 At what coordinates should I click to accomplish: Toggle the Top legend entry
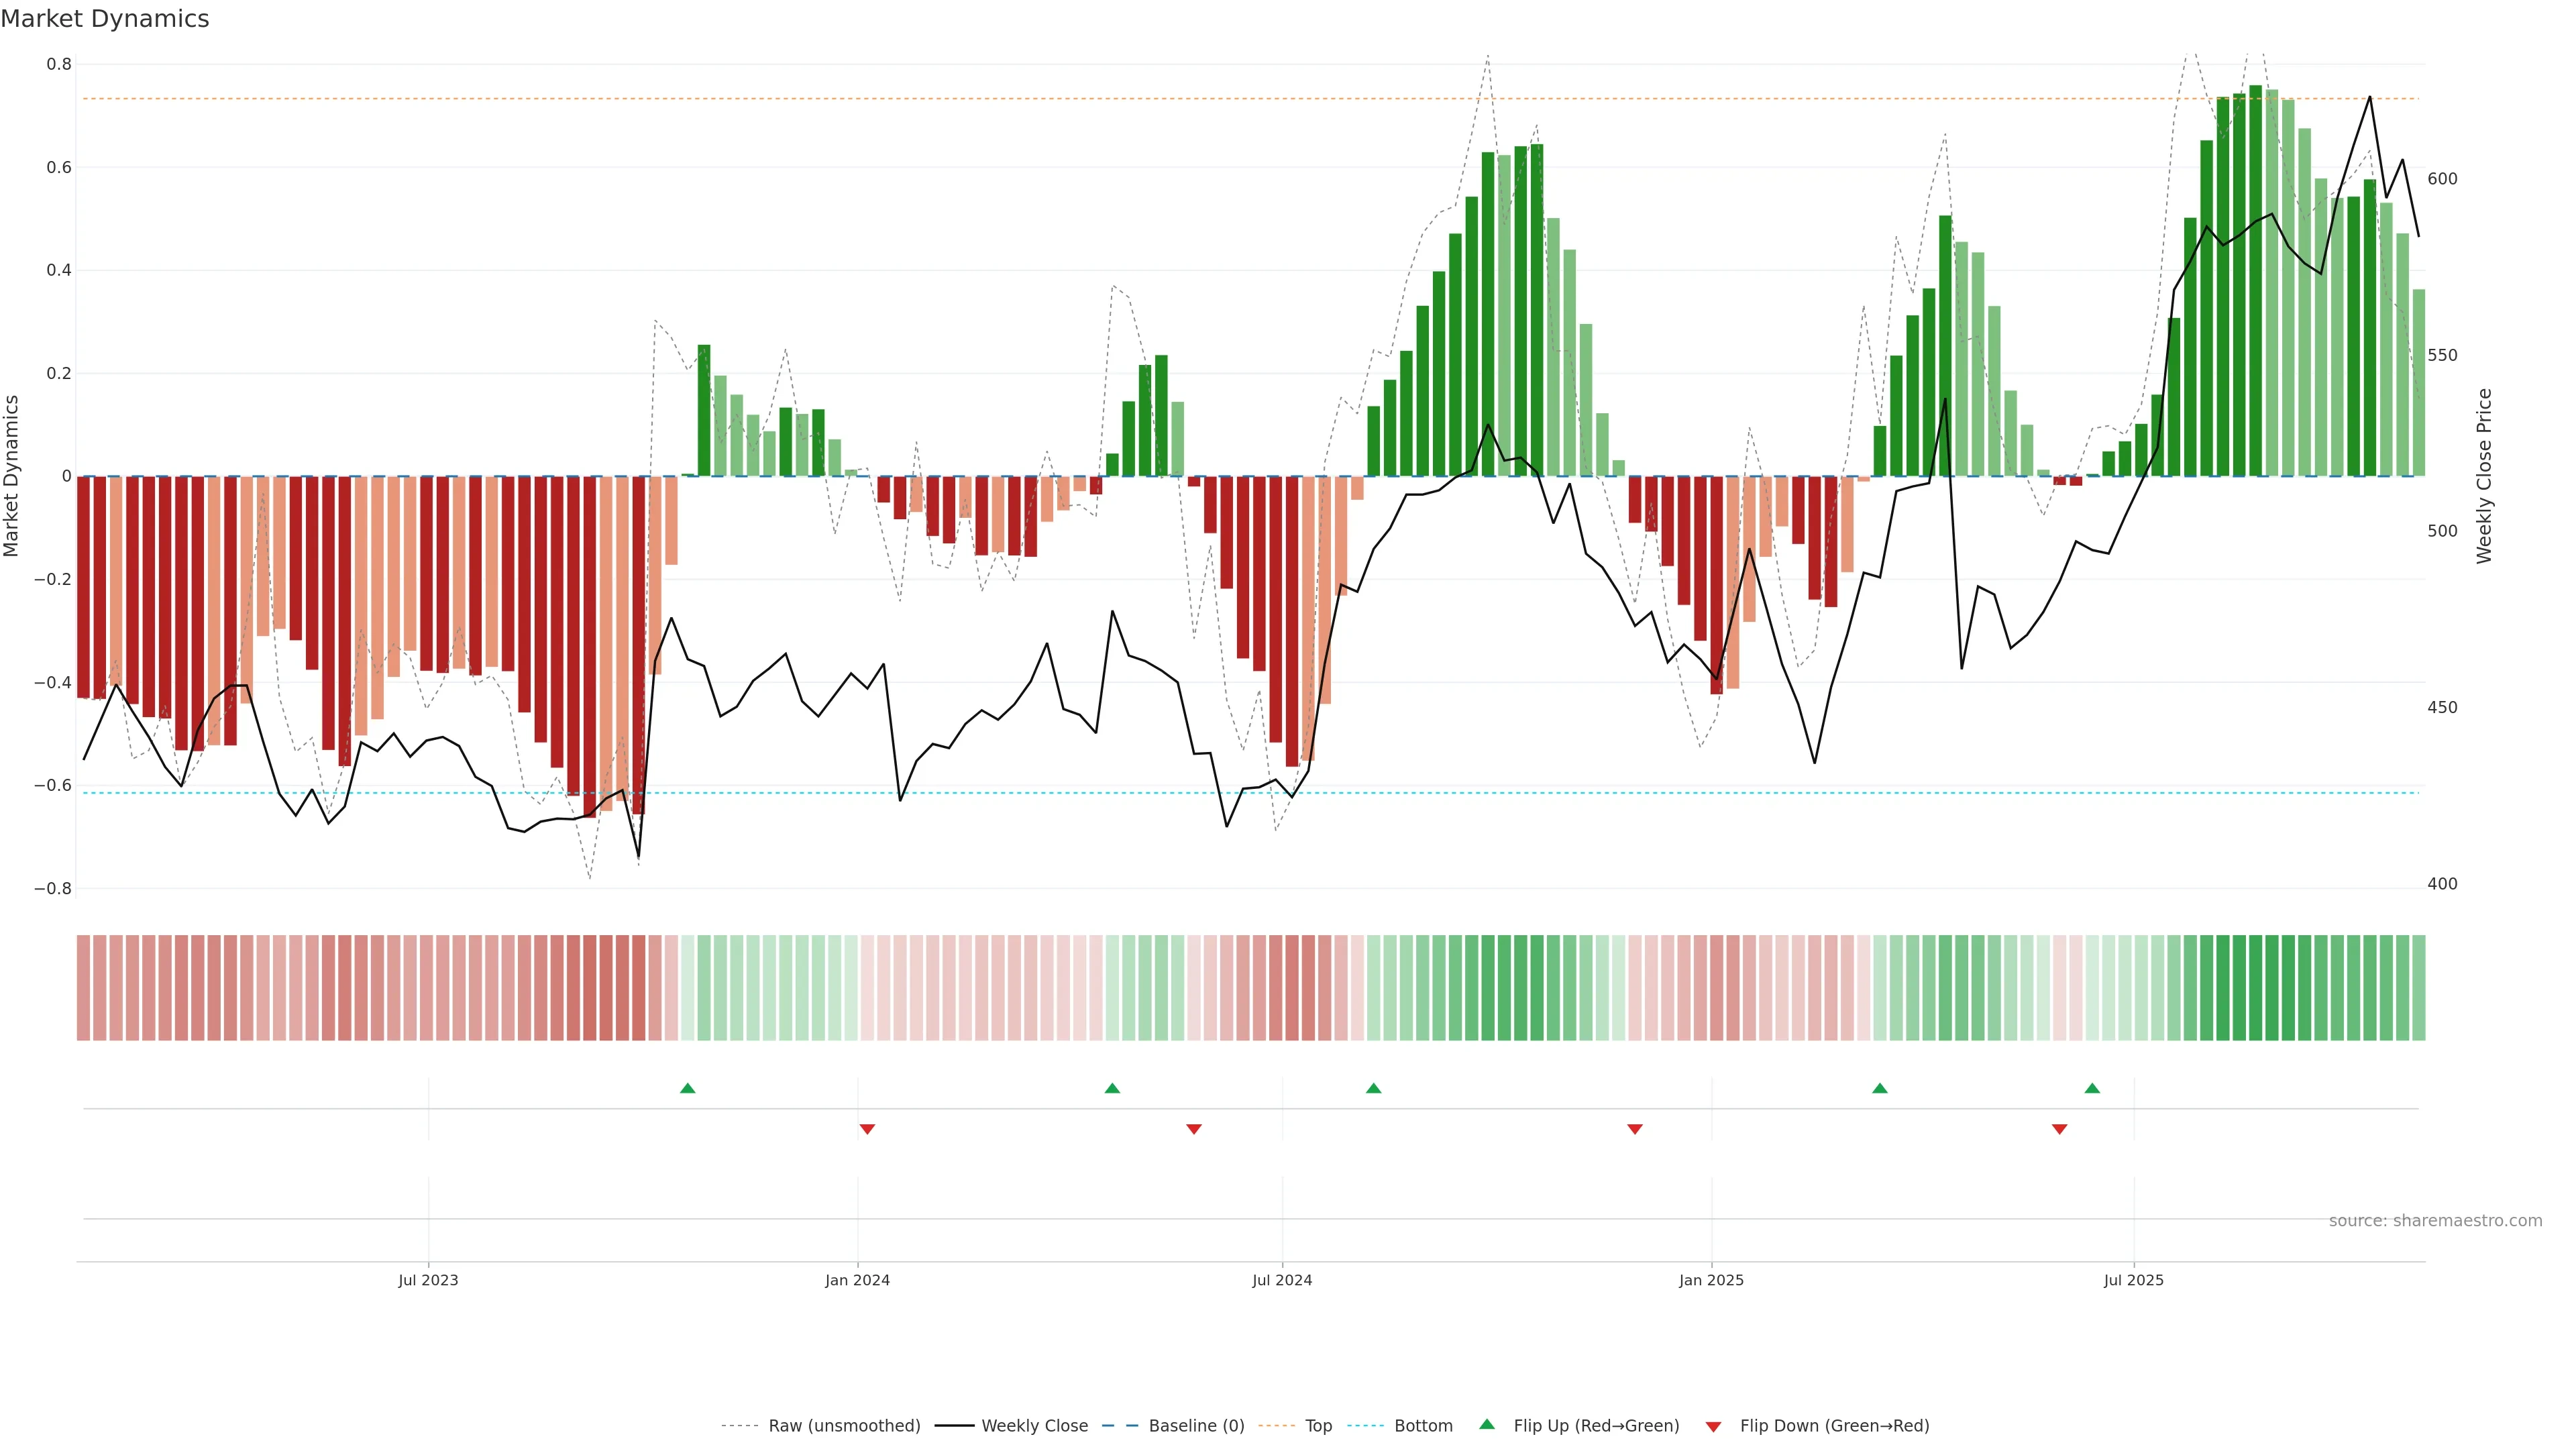coord(1318,1426)
